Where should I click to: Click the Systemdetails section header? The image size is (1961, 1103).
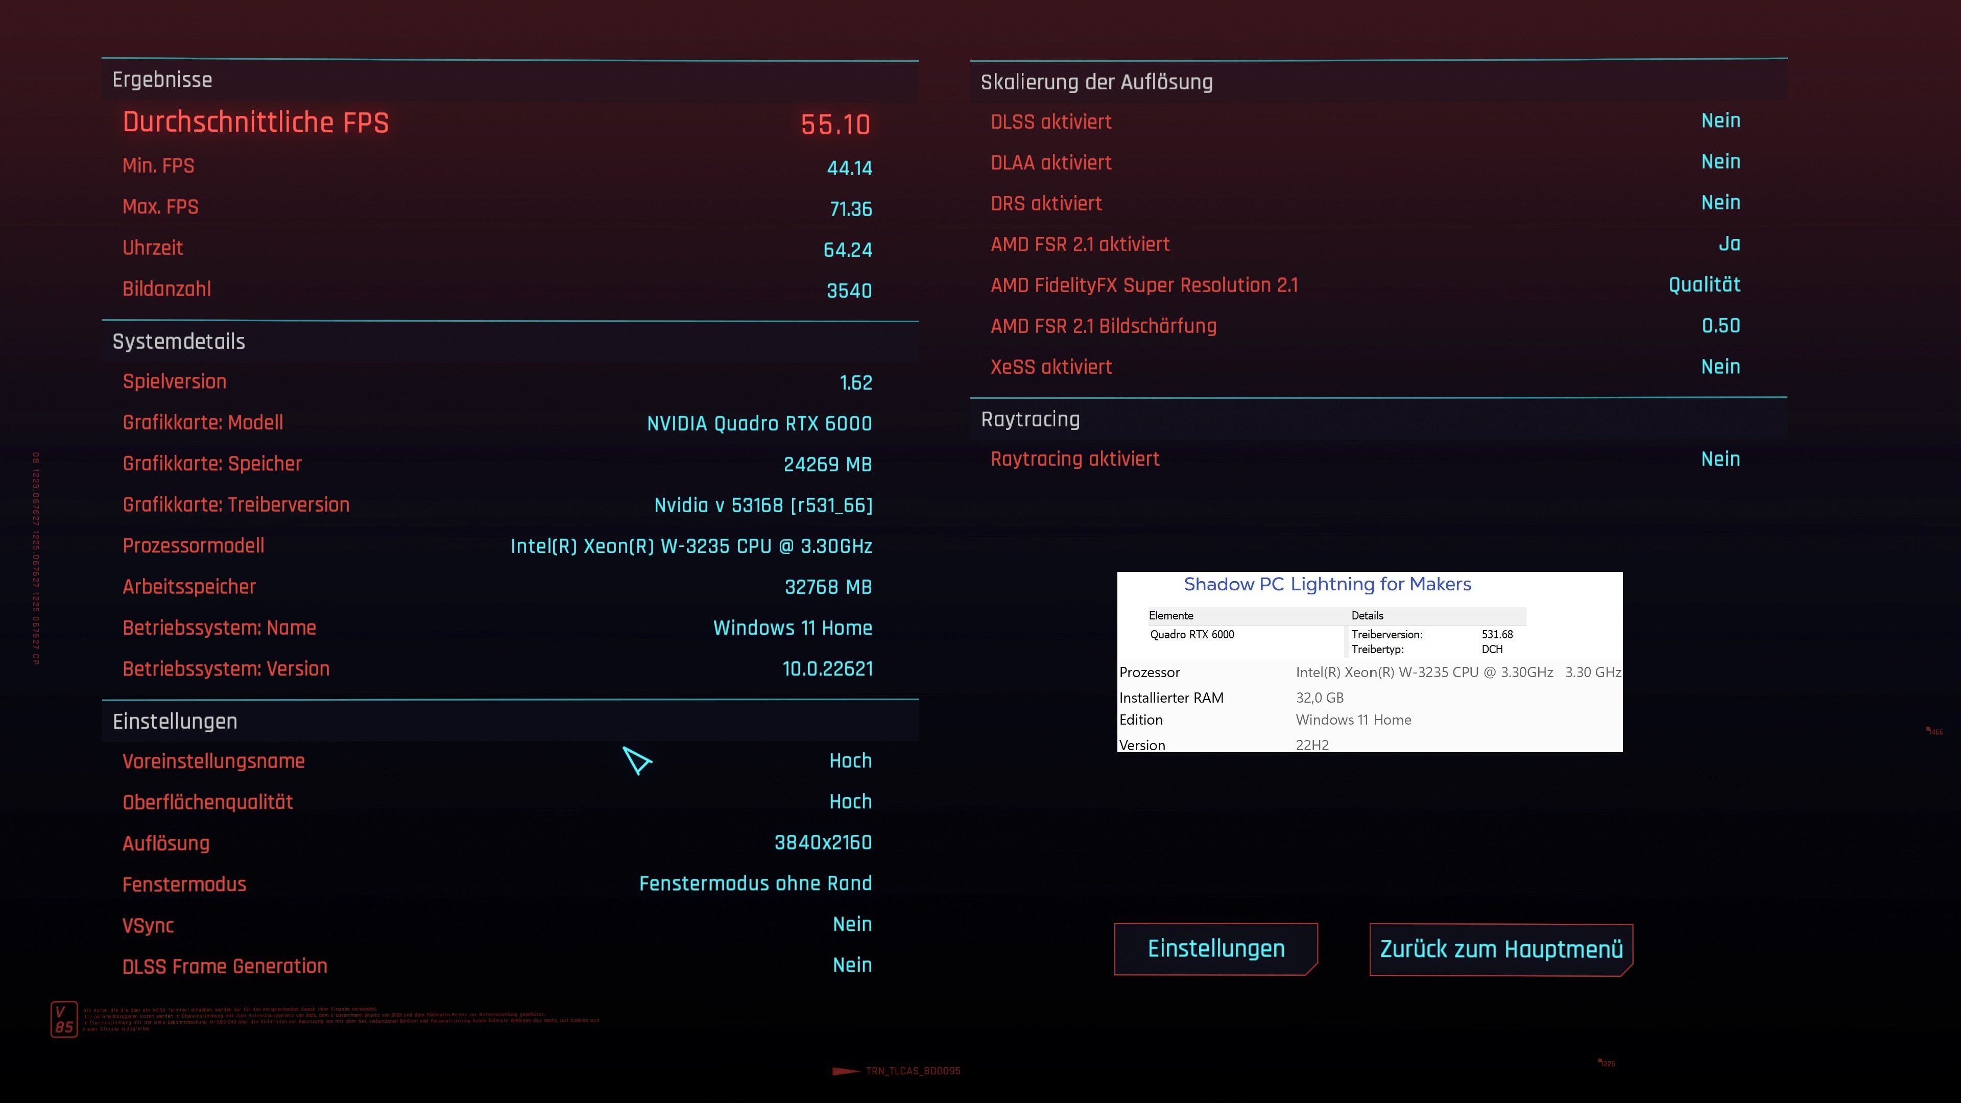coord(179,342)
